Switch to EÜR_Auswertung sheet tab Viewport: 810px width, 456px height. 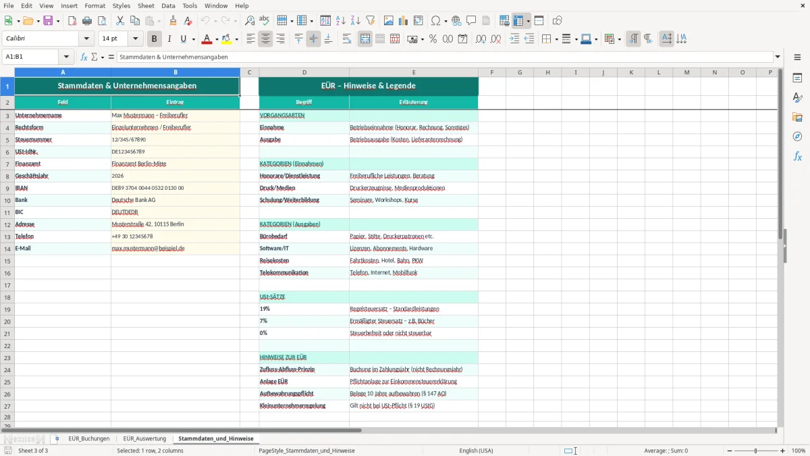(144, 438)
